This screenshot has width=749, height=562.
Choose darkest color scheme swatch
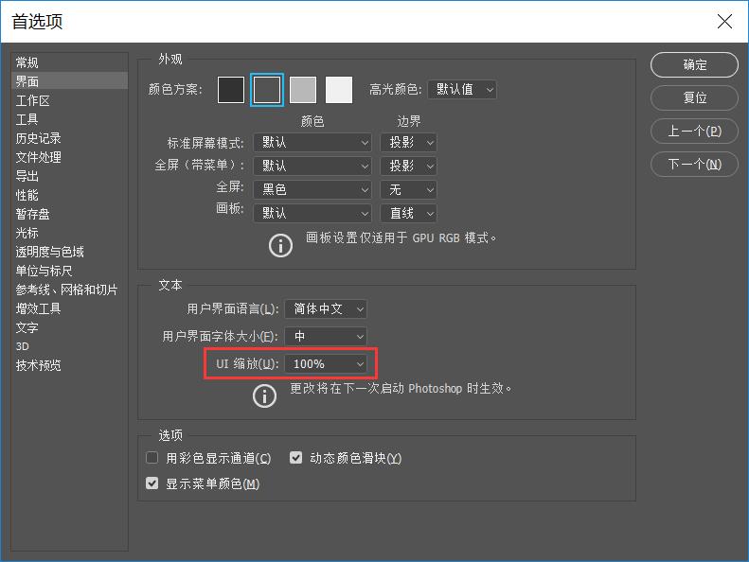[231, 89]
